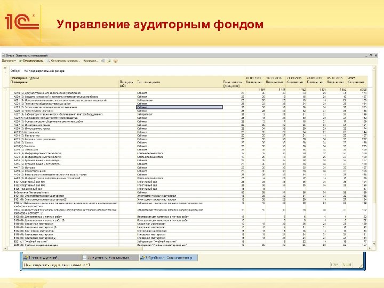Image resolution: width=384 pixels, height=288 pixels.
Task: Click the Электромонтажная мастерская row B101
Action: (x=189, y=196)
